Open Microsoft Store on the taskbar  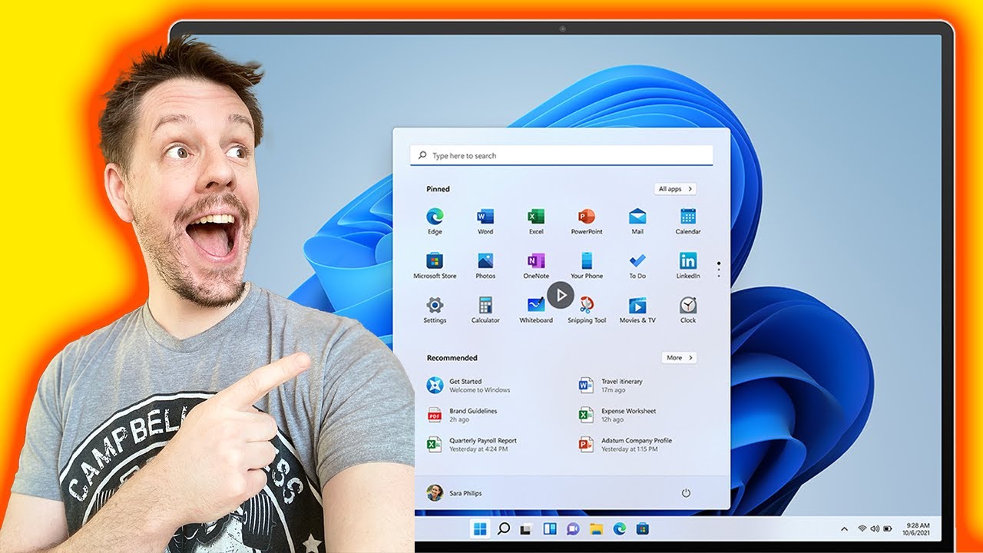(x=643, y=528)
